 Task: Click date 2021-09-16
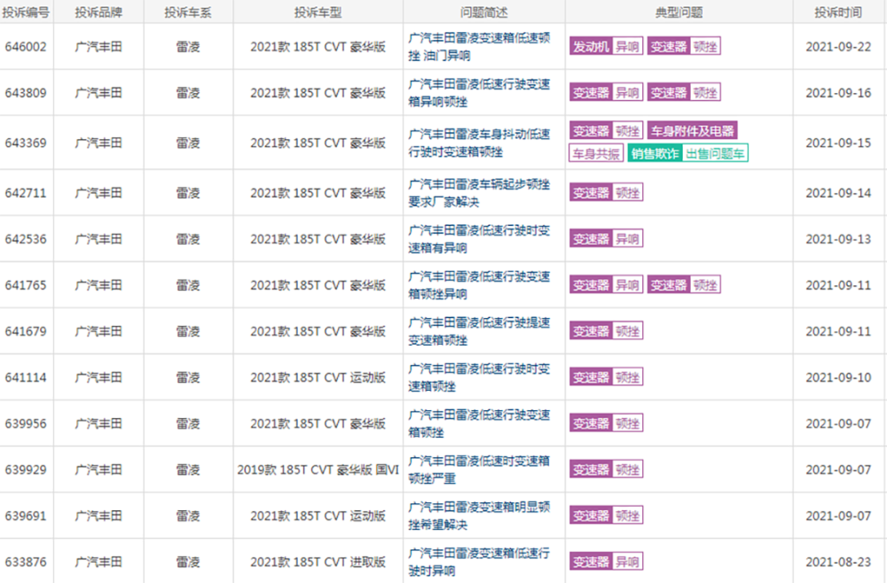click(838, 93)
